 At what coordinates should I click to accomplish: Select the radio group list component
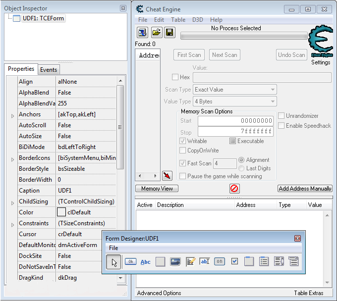pos(264,261)
